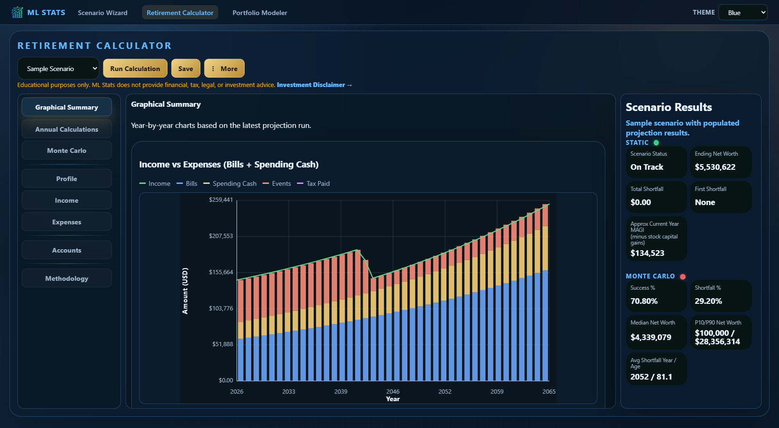Open the Accounts section
Screen dimensions: 779x428
(67, 250)
